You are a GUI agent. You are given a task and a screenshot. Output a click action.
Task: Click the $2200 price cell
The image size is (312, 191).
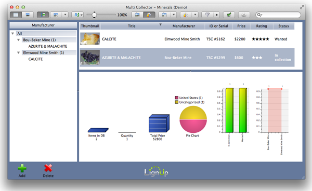240,39
